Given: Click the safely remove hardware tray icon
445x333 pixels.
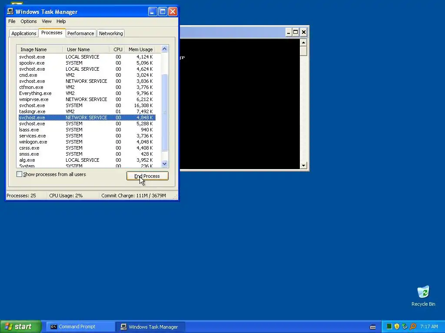Looking at the screenshot, I should 405,326.
